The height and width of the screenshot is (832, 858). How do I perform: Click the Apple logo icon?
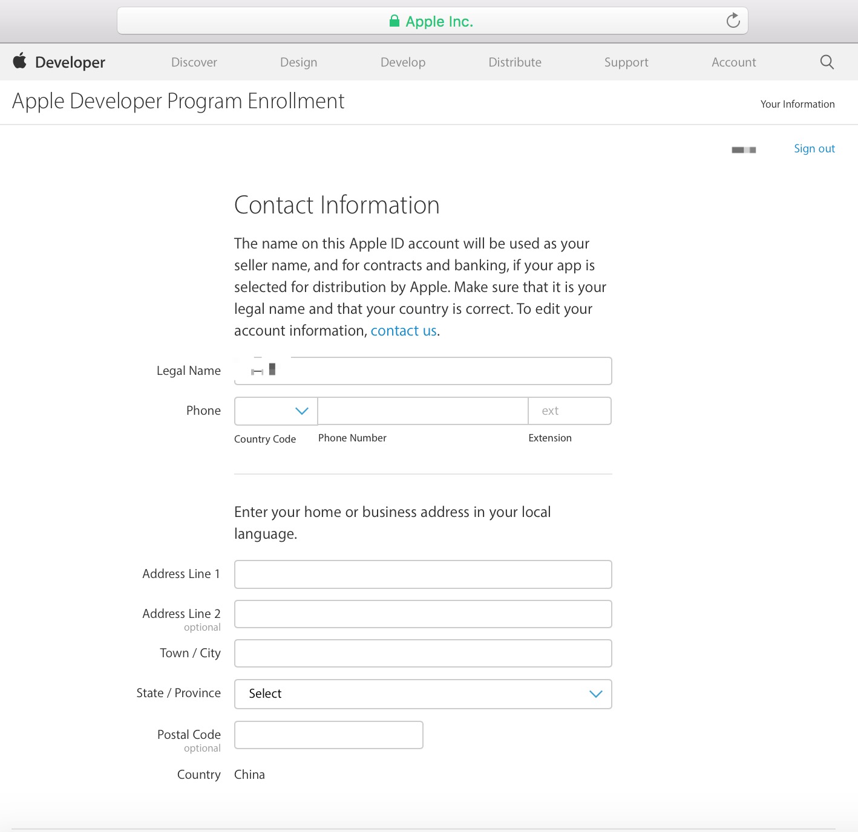click(20, 61)
